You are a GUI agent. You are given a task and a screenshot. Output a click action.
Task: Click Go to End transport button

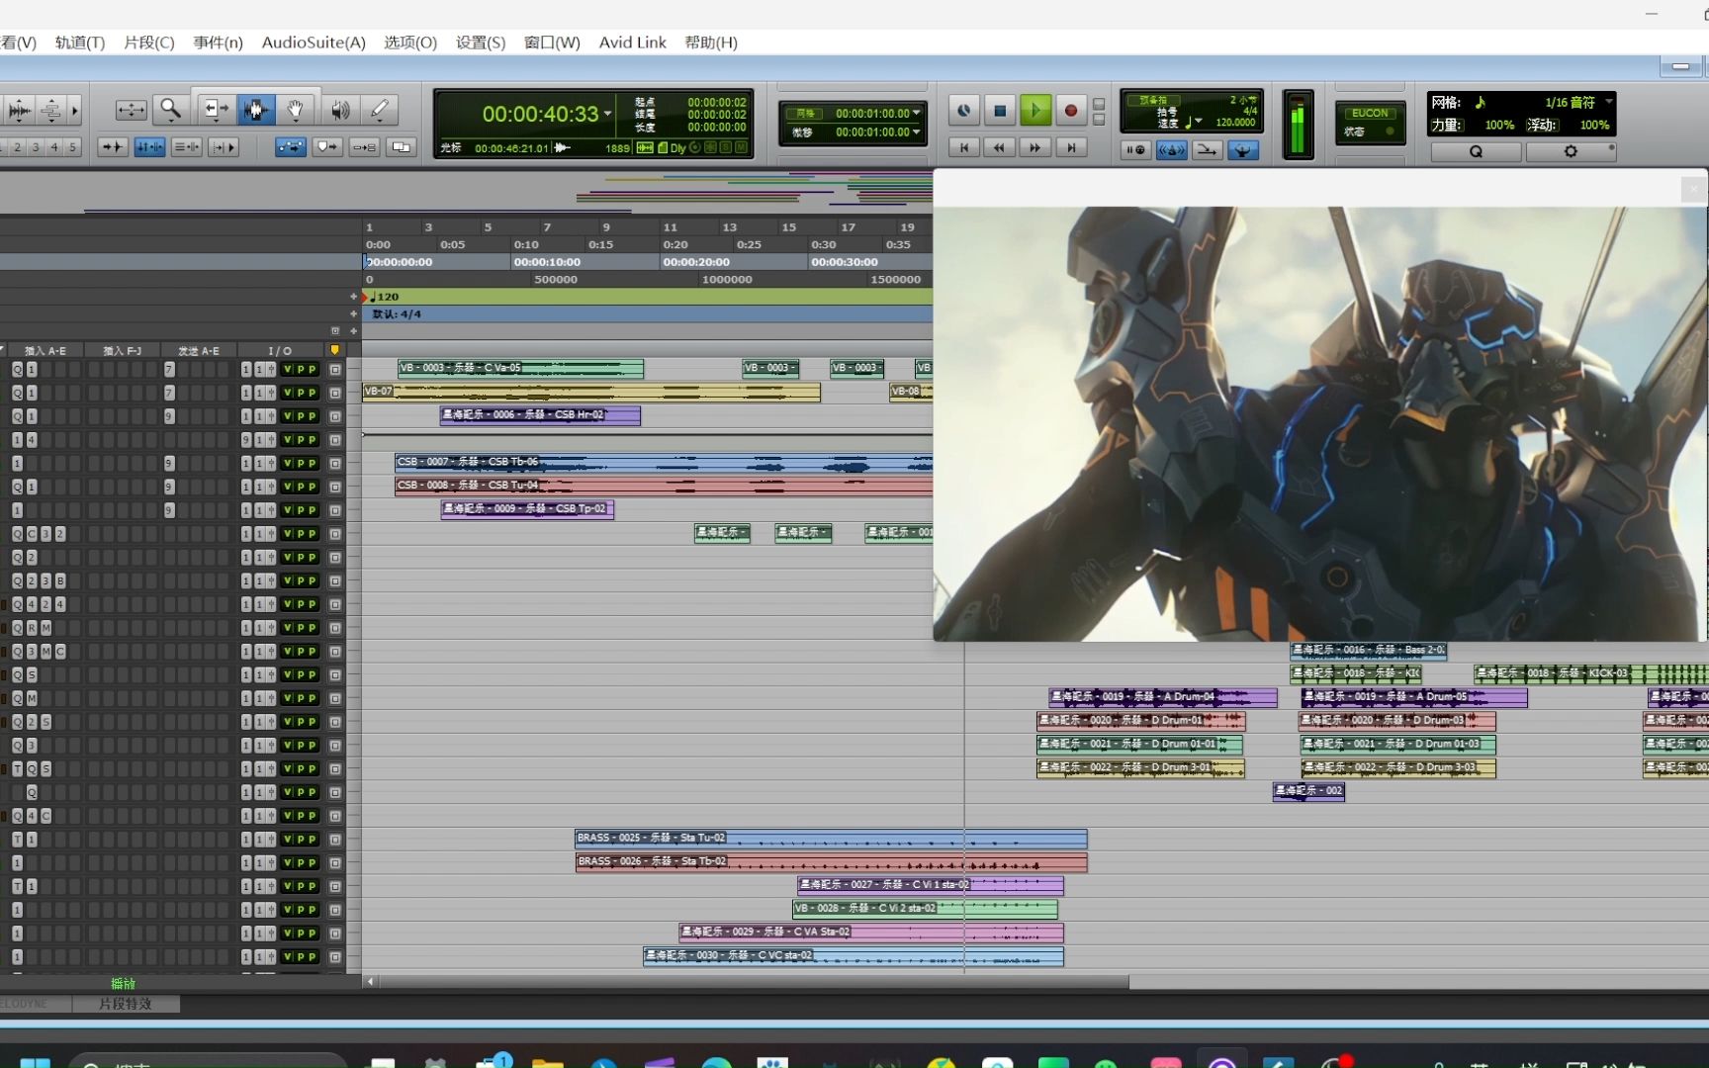[1071, 147]
